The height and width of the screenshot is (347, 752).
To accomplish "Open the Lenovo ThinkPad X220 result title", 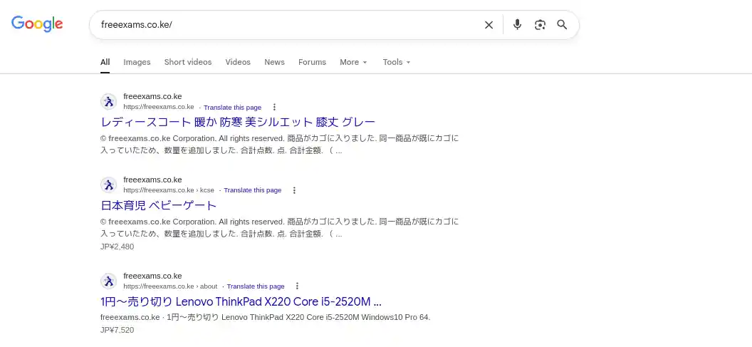I will [241, 302].
